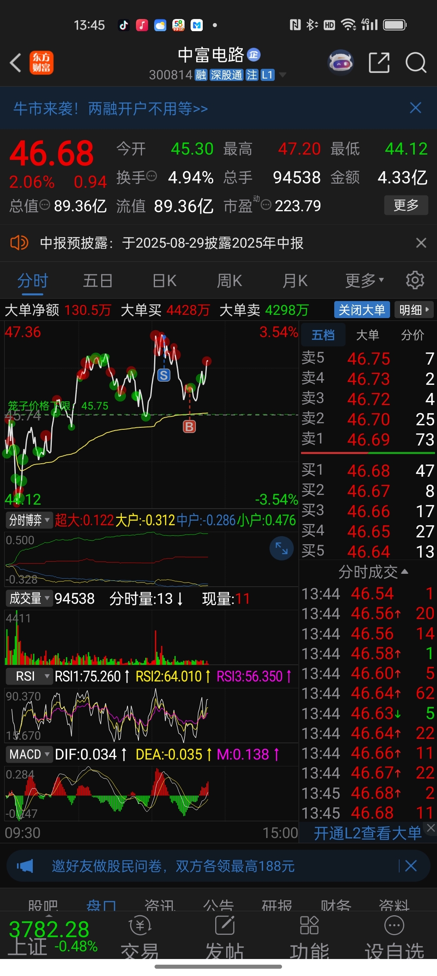Open the robot assistant avatar icon

tap(341, 63)
